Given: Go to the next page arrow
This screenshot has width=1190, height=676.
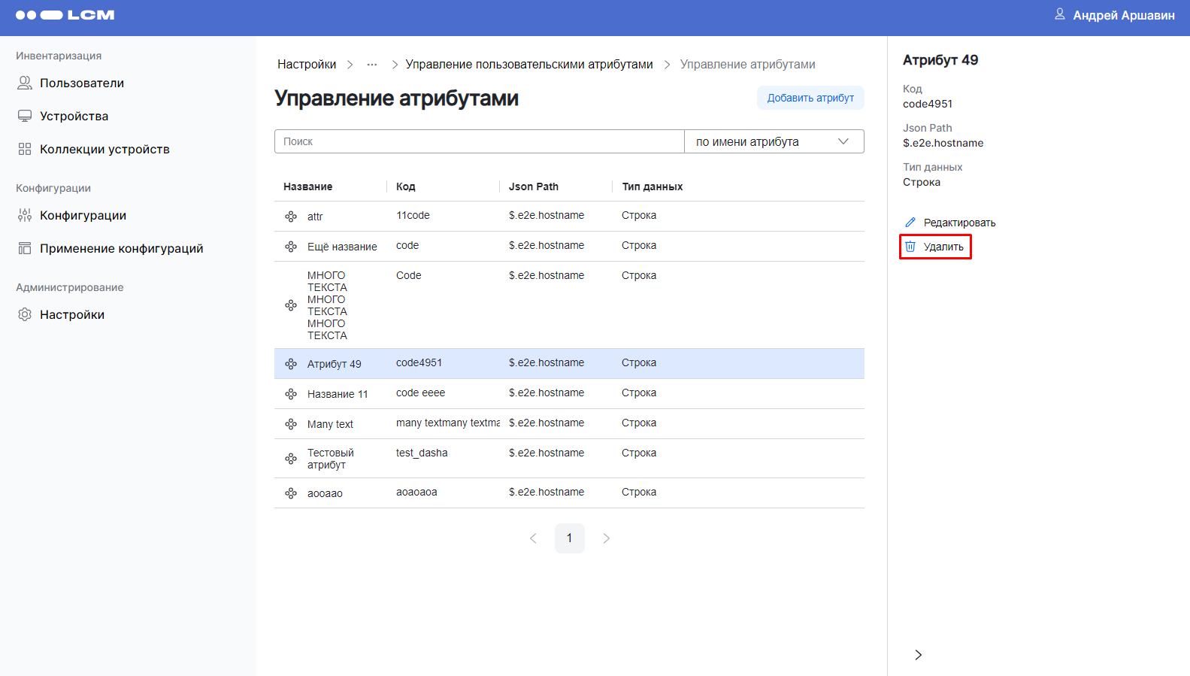Looking at the screenshot, I should (606, 538).
